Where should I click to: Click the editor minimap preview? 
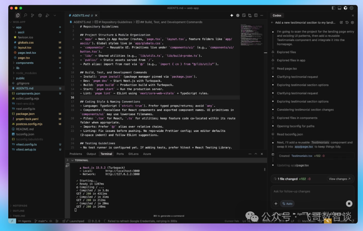(x=251, y=35)
